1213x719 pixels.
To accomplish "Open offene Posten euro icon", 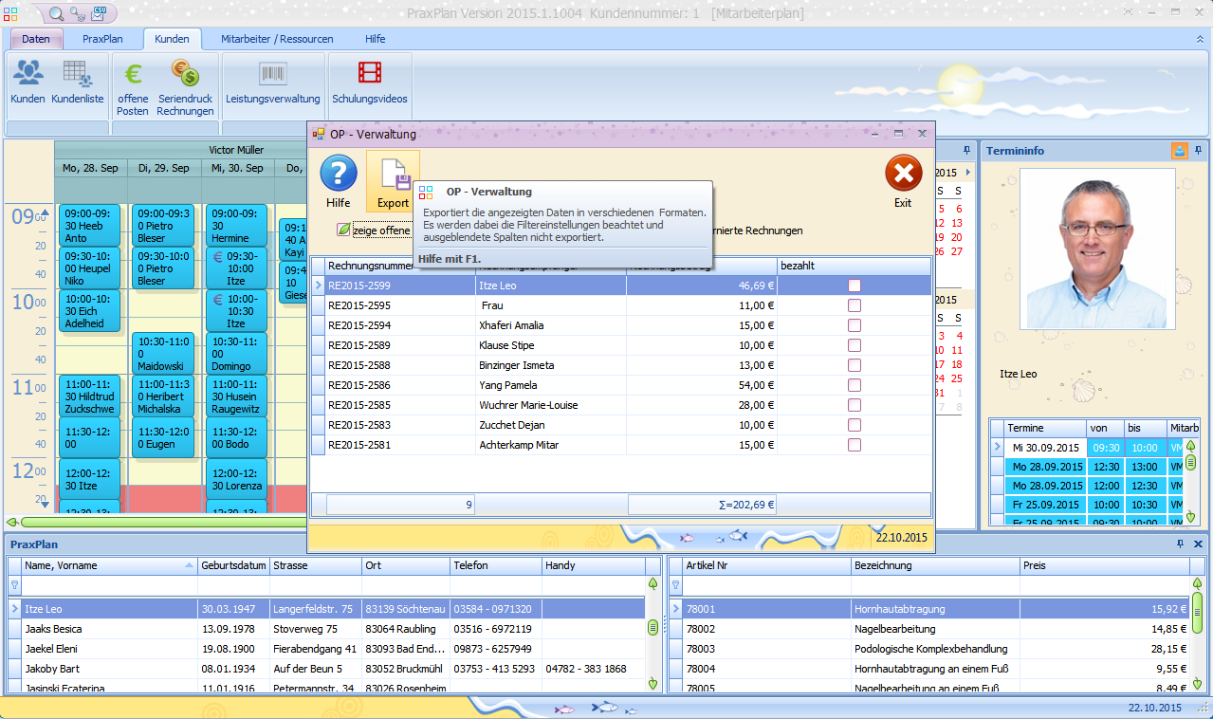I will (x=133, y=87).
